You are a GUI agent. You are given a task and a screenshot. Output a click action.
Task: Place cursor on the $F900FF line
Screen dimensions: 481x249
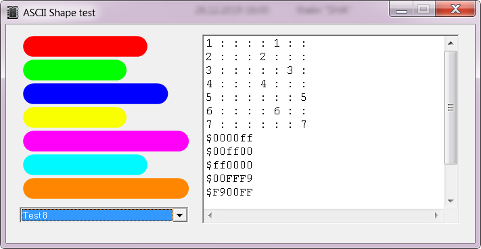coord(229,192)
